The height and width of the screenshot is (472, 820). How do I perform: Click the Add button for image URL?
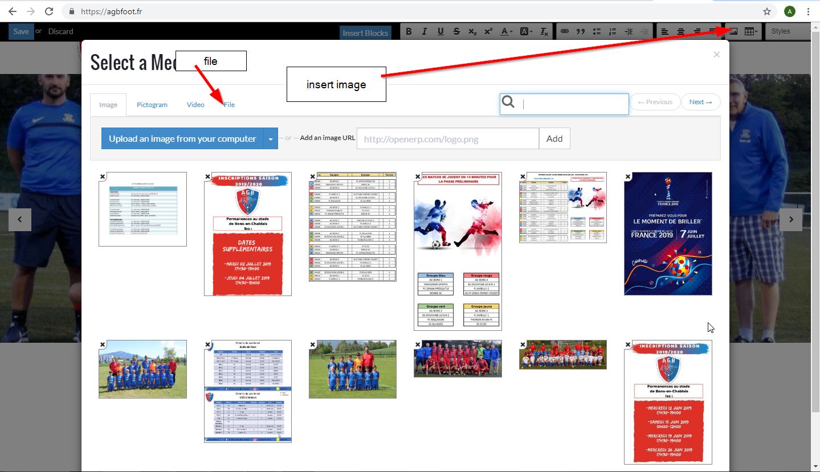click(554, 138)
